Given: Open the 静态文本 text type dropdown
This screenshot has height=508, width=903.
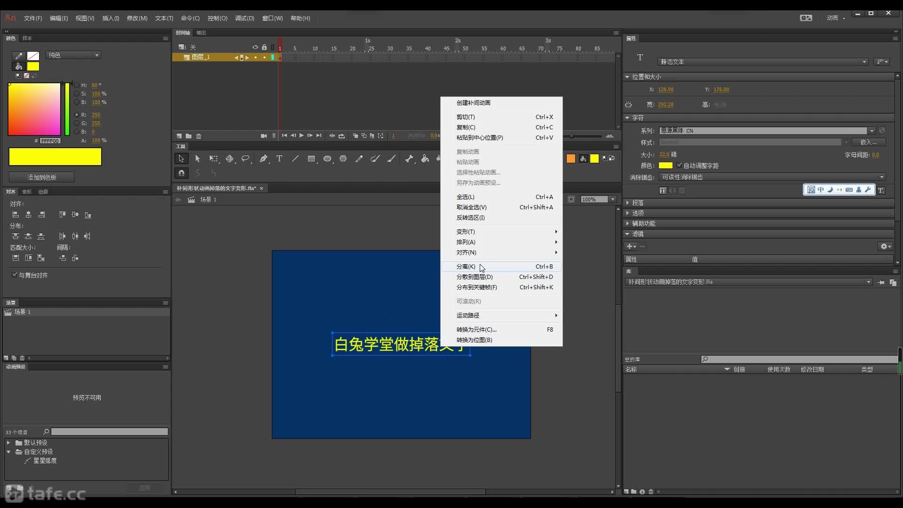Looking at the screenshot, I should (x=762, y=62).
